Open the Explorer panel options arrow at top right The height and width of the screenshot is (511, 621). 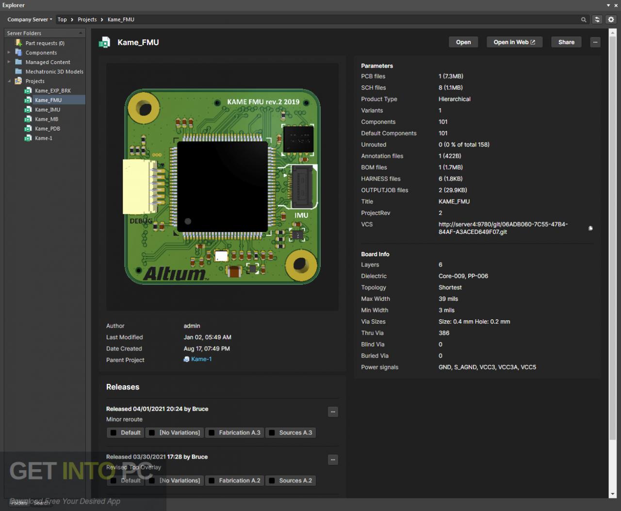pos(609,5)
